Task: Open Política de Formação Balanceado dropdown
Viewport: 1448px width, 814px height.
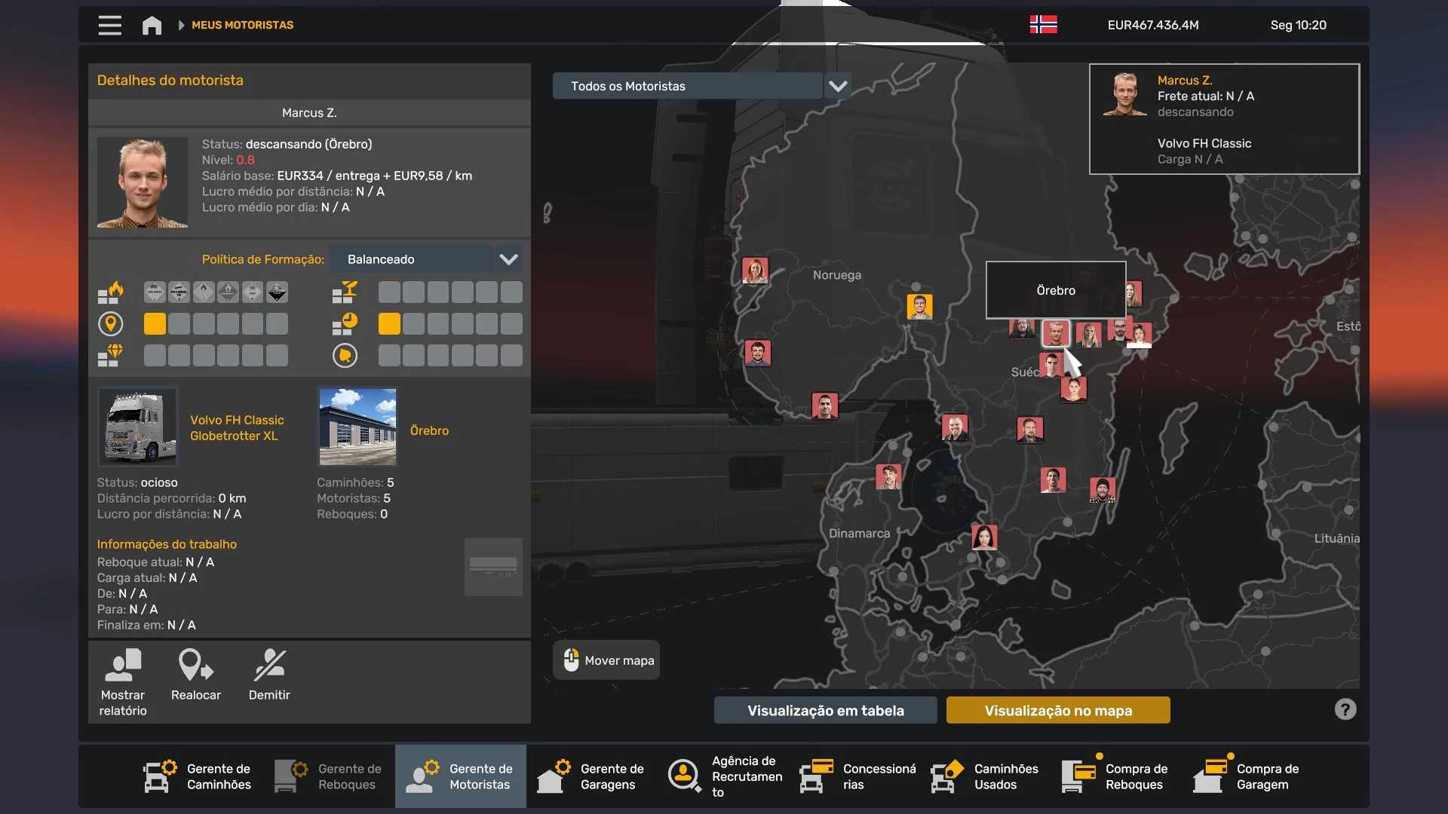Action: tap(508, 259)
